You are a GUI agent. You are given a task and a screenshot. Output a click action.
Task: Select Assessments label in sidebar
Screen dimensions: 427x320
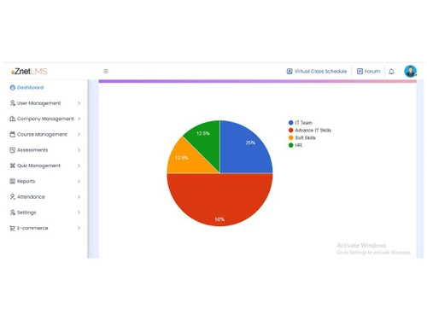click(x=32, y=150)
